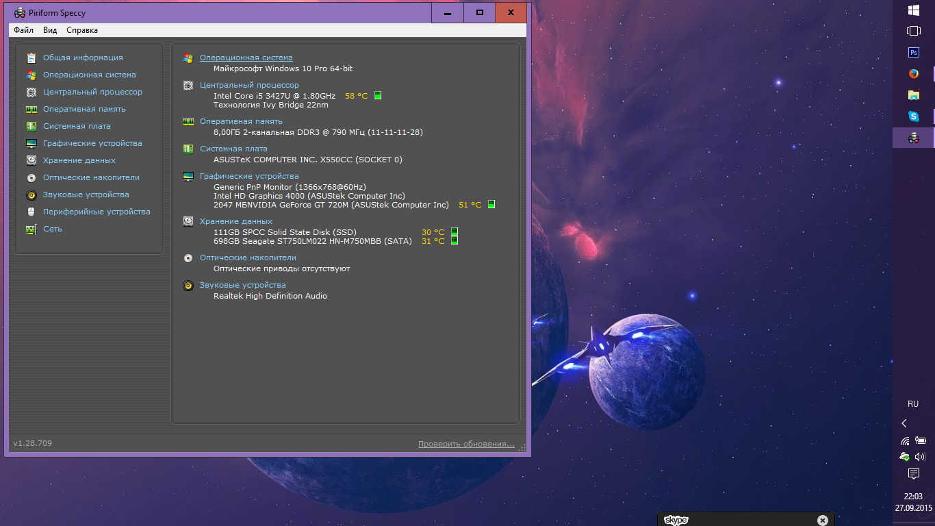Click Майкрософт Windows 10 Pro 64-bit text
Image resolution: width=935 pixels, height=526 pixels.
pos(283,68)
